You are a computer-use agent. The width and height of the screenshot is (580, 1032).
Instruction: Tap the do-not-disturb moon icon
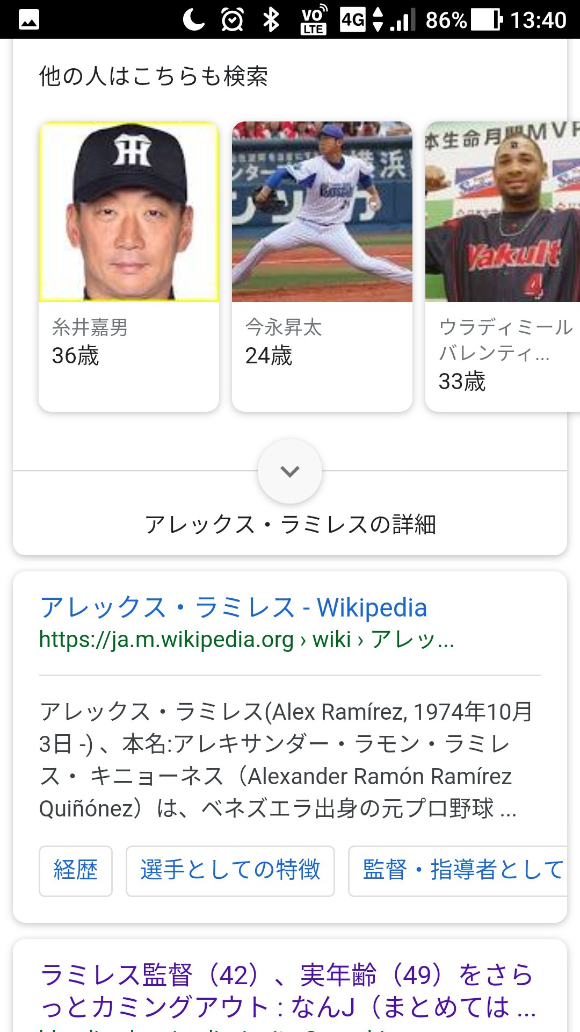click(193, 20)
